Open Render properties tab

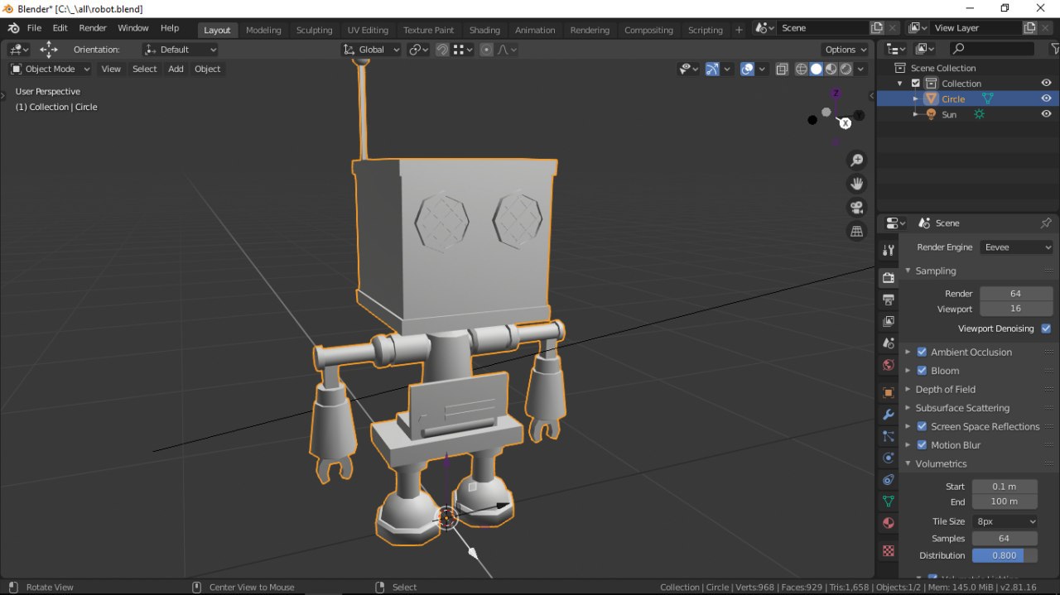(889, 277)
